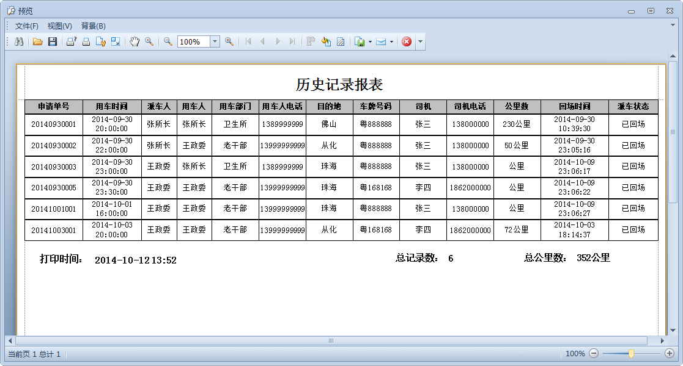Open Page Setup icon
This screenshot has width=683, height=366.
pyautogui.click(x=101, y=41)
